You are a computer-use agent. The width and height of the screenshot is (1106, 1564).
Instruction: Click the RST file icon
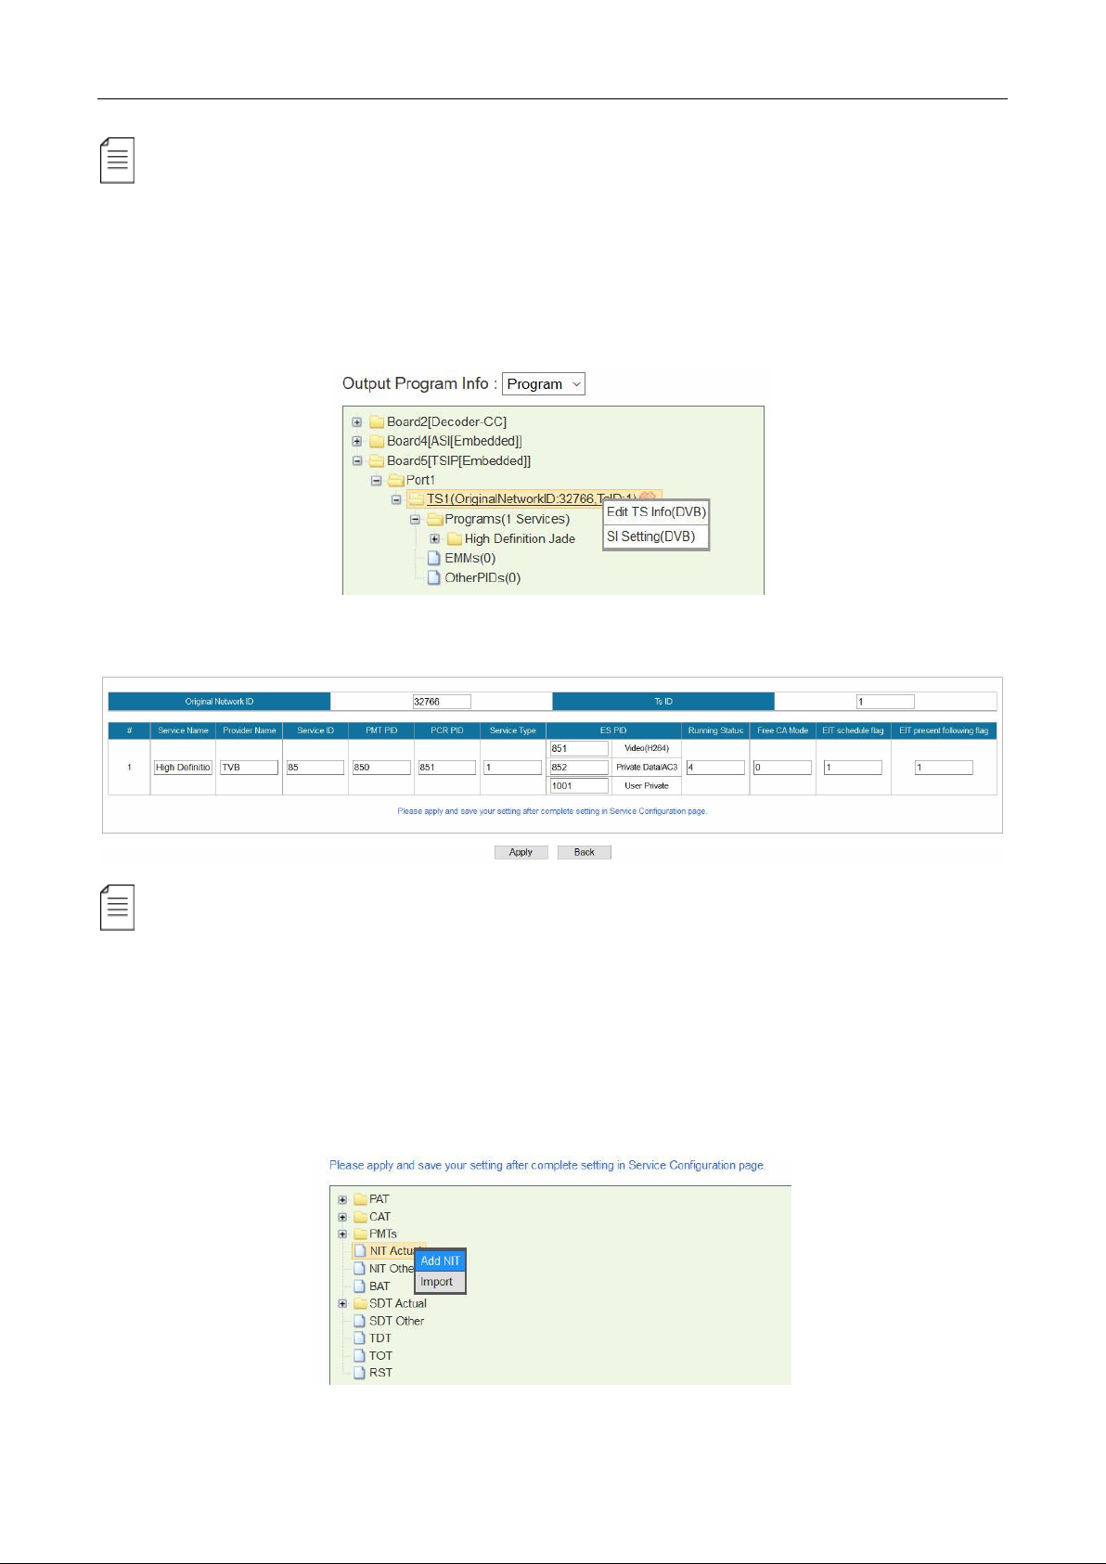click(x=360, y=1373)
